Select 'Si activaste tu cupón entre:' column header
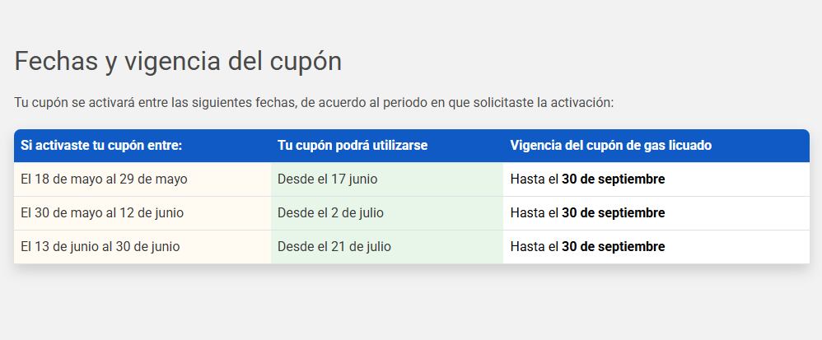The height and width of the screenshot is (340, 822). point(101,145)
